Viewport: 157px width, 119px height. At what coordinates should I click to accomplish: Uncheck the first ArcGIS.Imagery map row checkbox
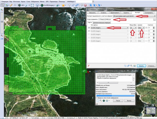pos(89,28)
